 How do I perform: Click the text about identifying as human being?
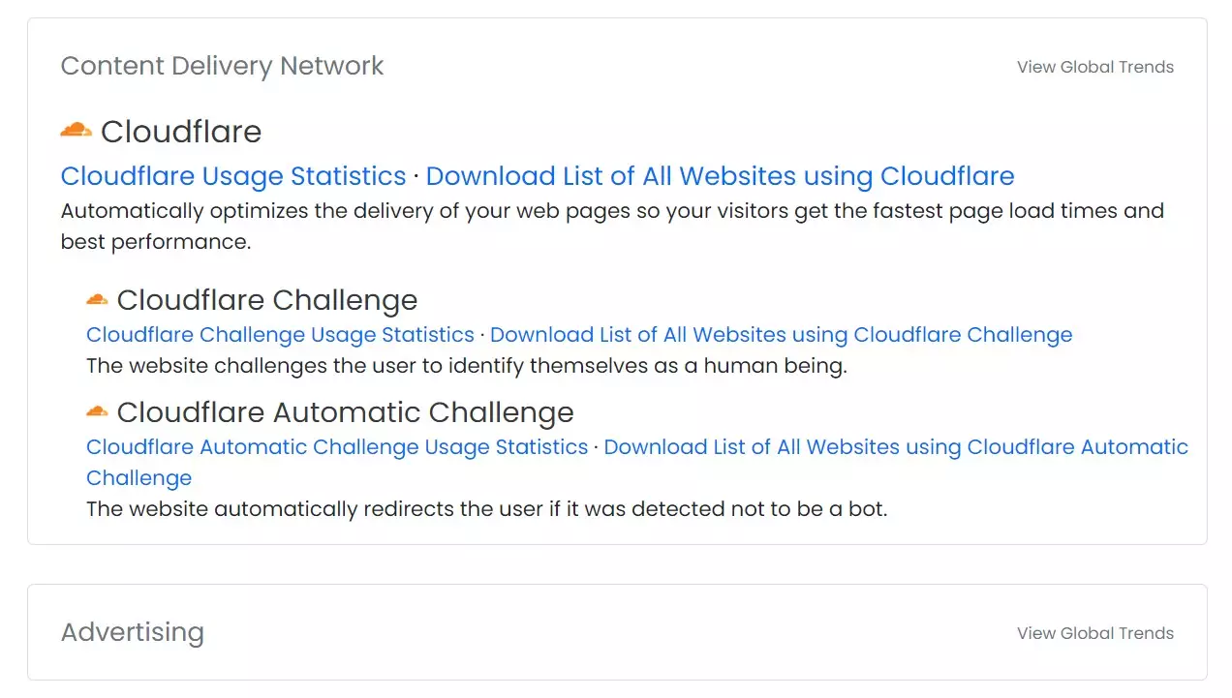(466, 366)
